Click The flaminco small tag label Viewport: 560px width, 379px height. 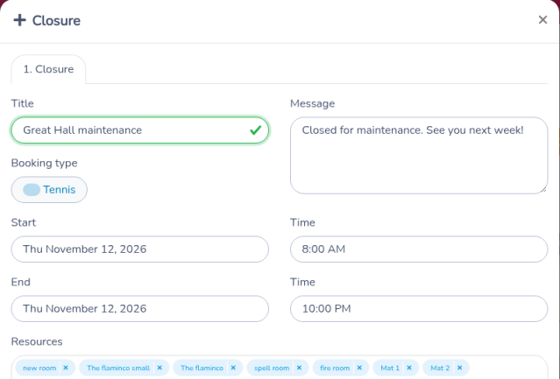(x=118, y=368)
